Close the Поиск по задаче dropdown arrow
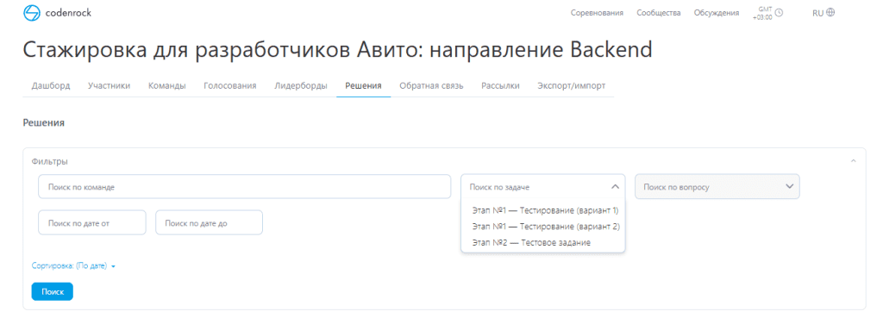This screenshot has height=324, width=883. click(x=615, y=186)
